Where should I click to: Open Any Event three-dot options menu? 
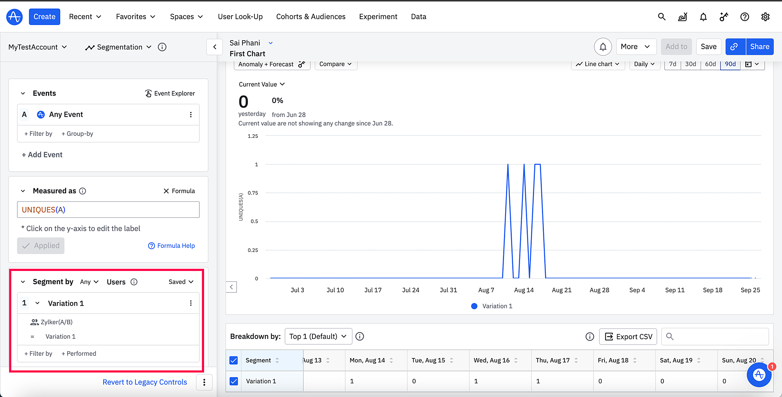[x=191, y=114]
